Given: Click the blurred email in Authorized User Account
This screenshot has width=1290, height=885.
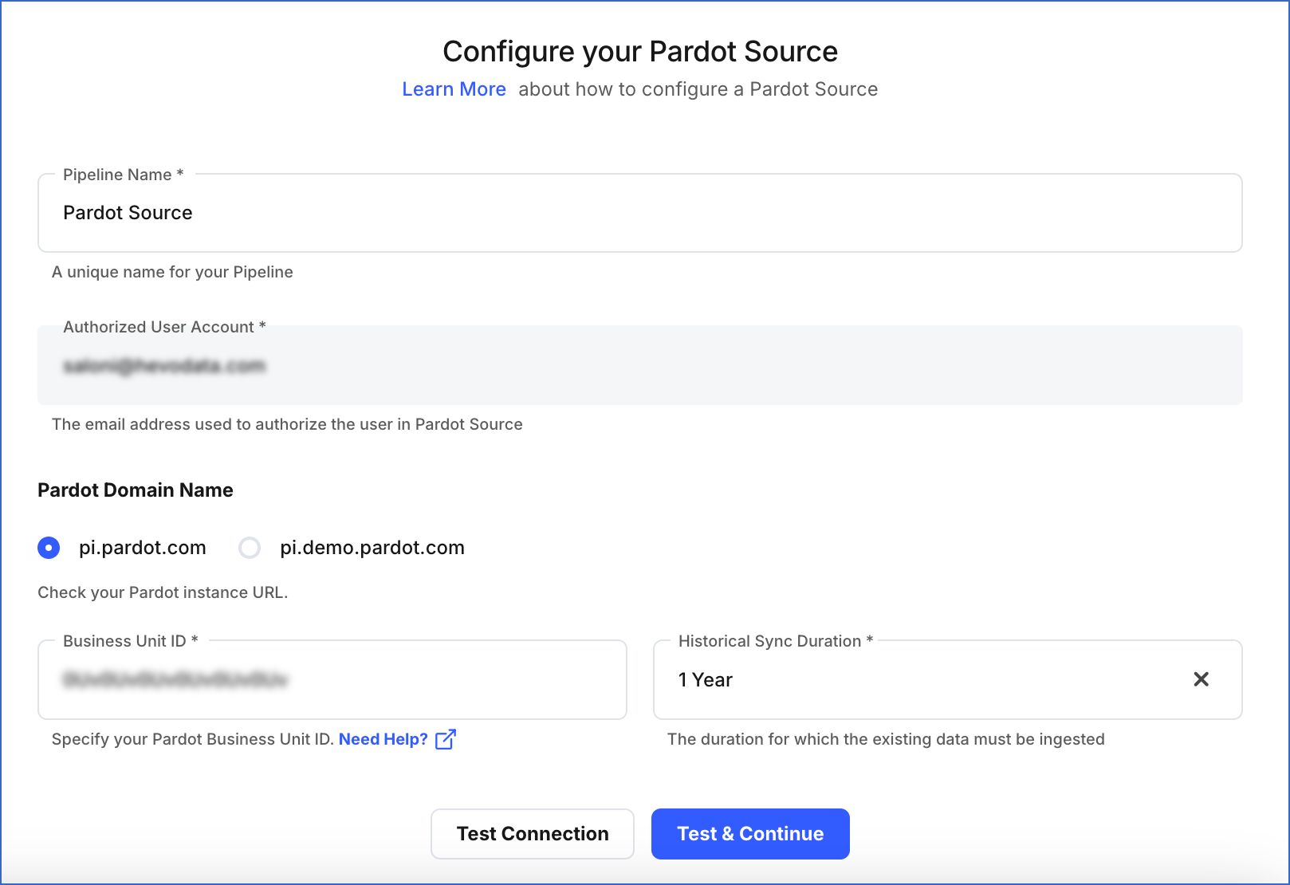Looking at the screenshot, I should click(166, 365).
